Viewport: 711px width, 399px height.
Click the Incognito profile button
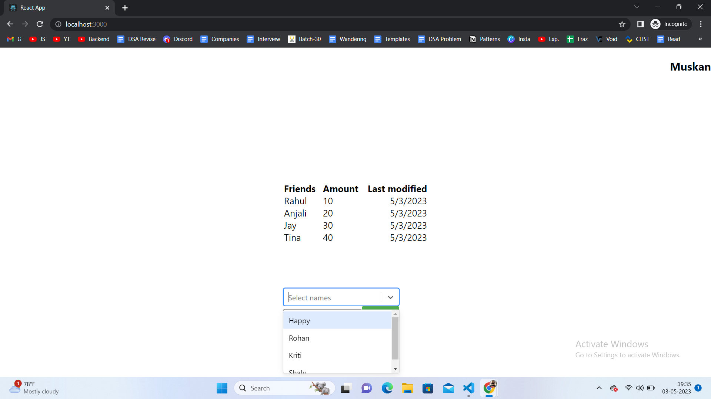[x=671, y=24]
